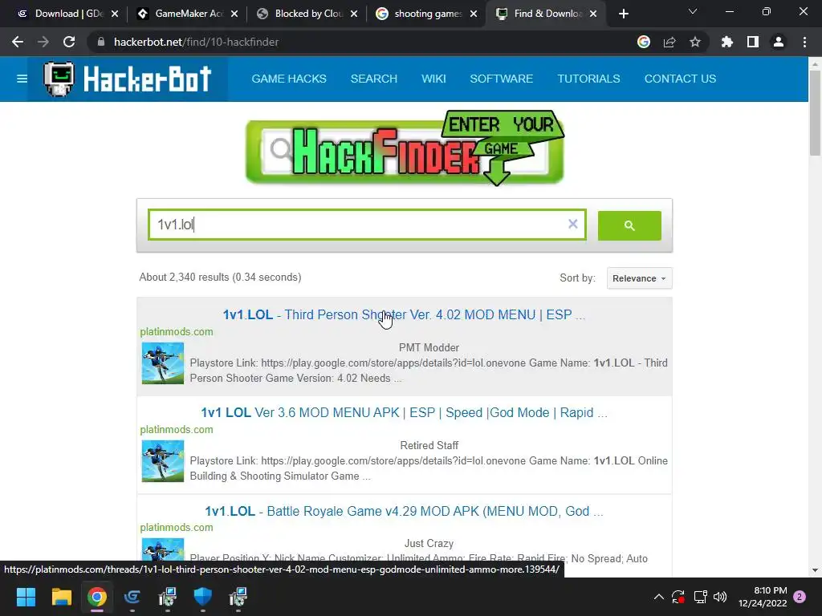Screen dimensions: 822x616
Task: Open SEARCH menu item
Action: pyautogui.click(x=374, y=79)
